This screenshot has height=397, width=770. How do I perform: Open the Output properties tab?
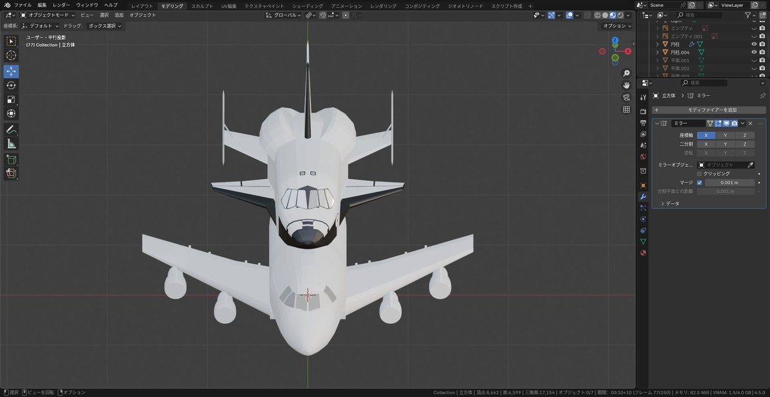pos(643,122)
